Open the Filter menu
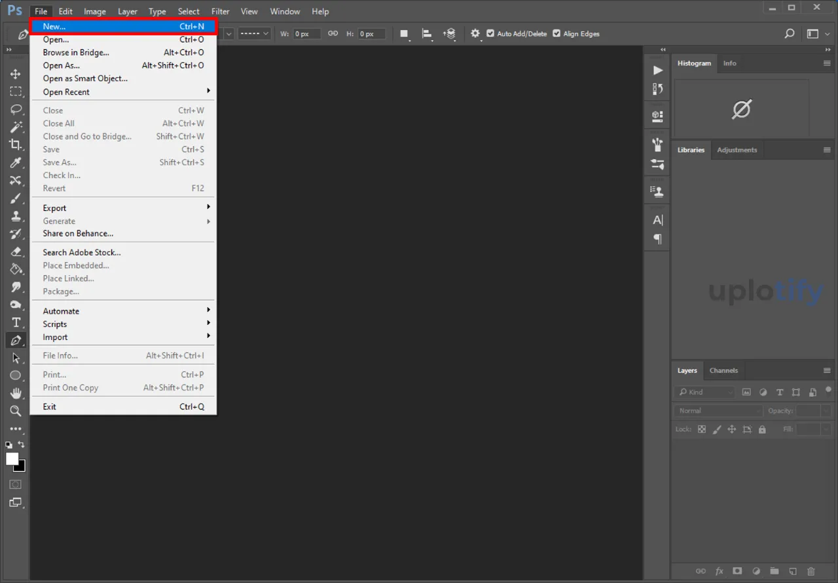This screenshot has width=838, height=583. (x=221, y=11)
